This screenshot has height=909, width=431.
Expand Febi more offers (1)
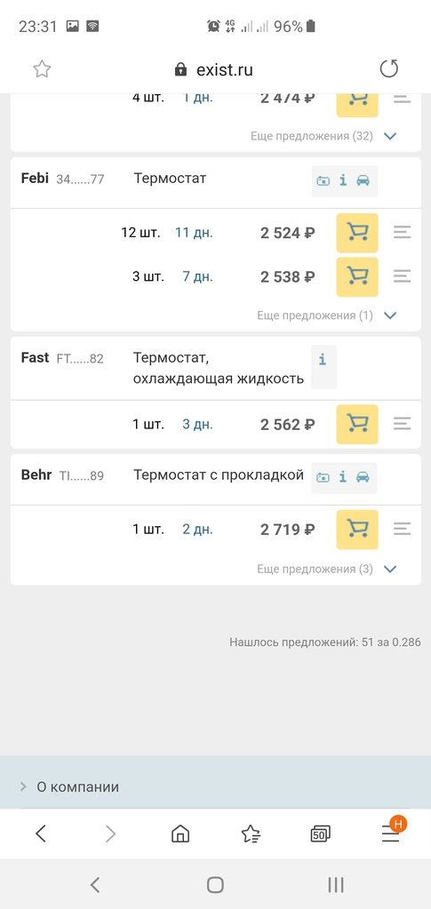390,316
